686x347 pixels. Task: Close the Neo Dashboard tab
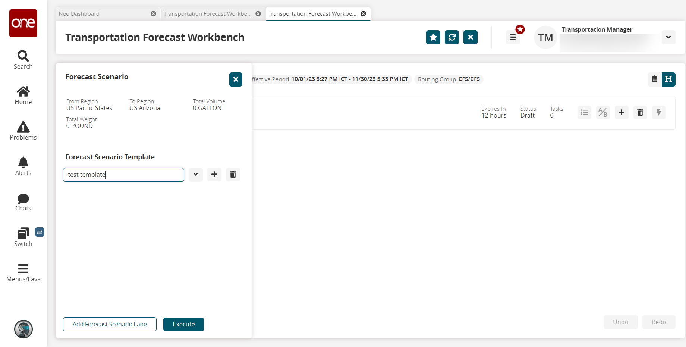tap(153, 14)
